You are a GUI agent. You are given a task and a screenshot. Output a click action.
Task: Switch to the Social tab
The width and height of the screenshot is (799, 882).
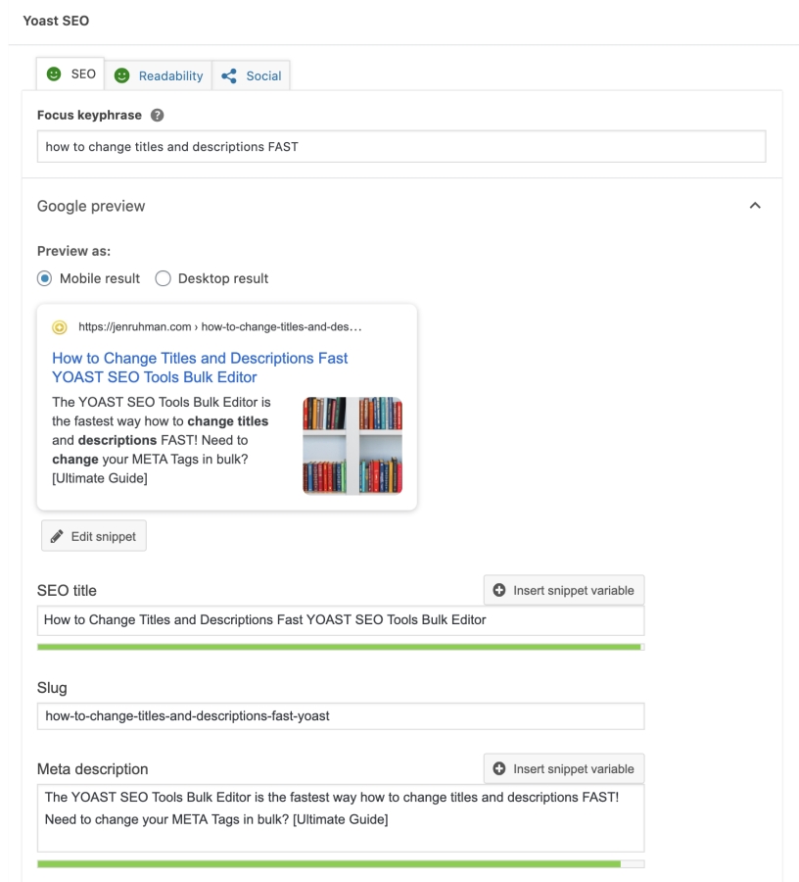[x=252, y=75]
